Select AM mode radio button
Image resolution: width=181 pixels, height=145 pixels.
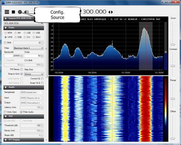pos(16,33)
